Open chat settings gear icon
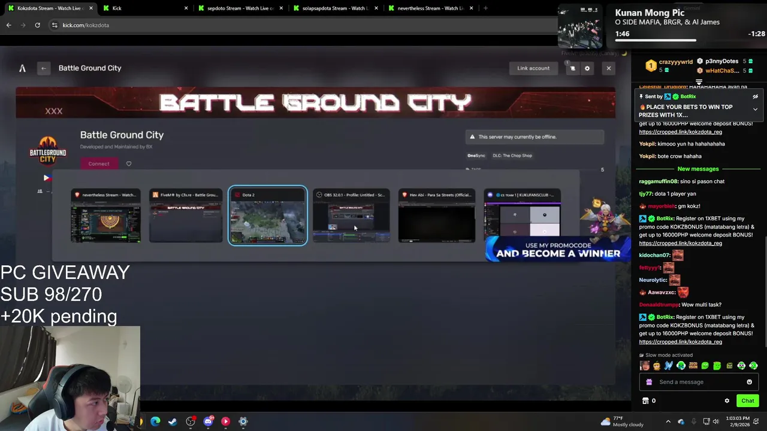 click(727, 400)
